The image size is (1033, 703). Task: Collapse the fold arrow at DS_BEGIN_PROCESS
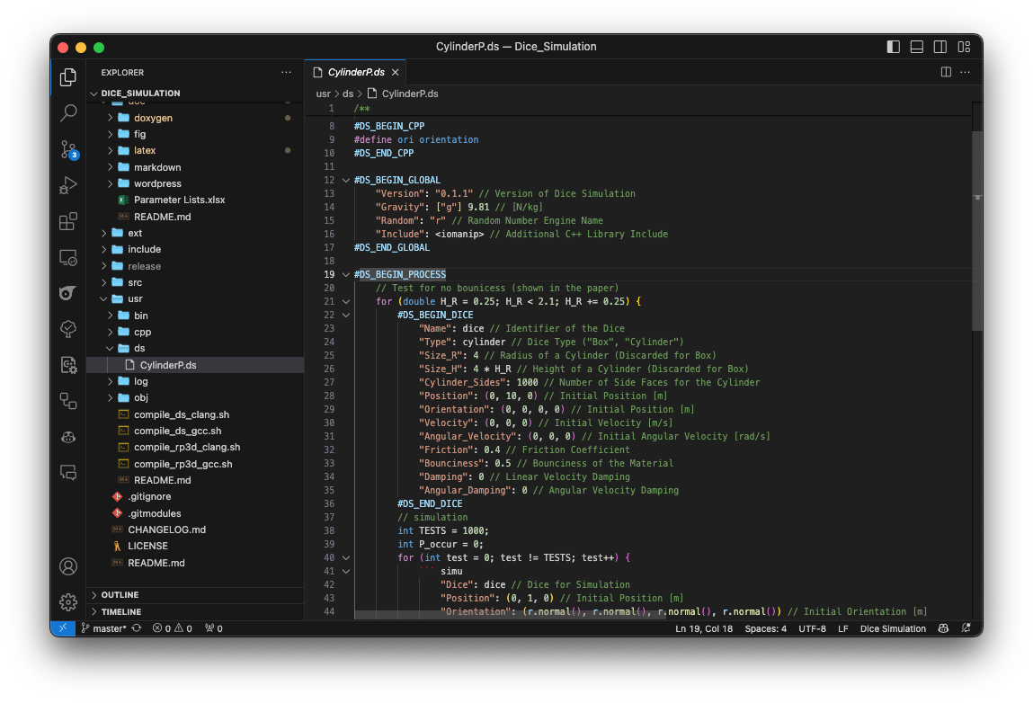click(345, 274)
